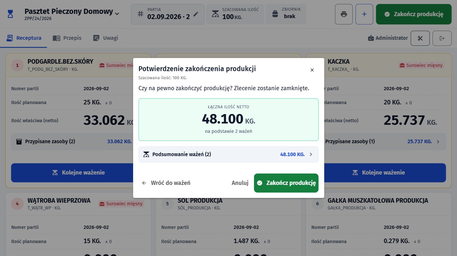Click the 33.062 KG. blue assigned value
The image size is (457, 256).
tap(119, 142)
